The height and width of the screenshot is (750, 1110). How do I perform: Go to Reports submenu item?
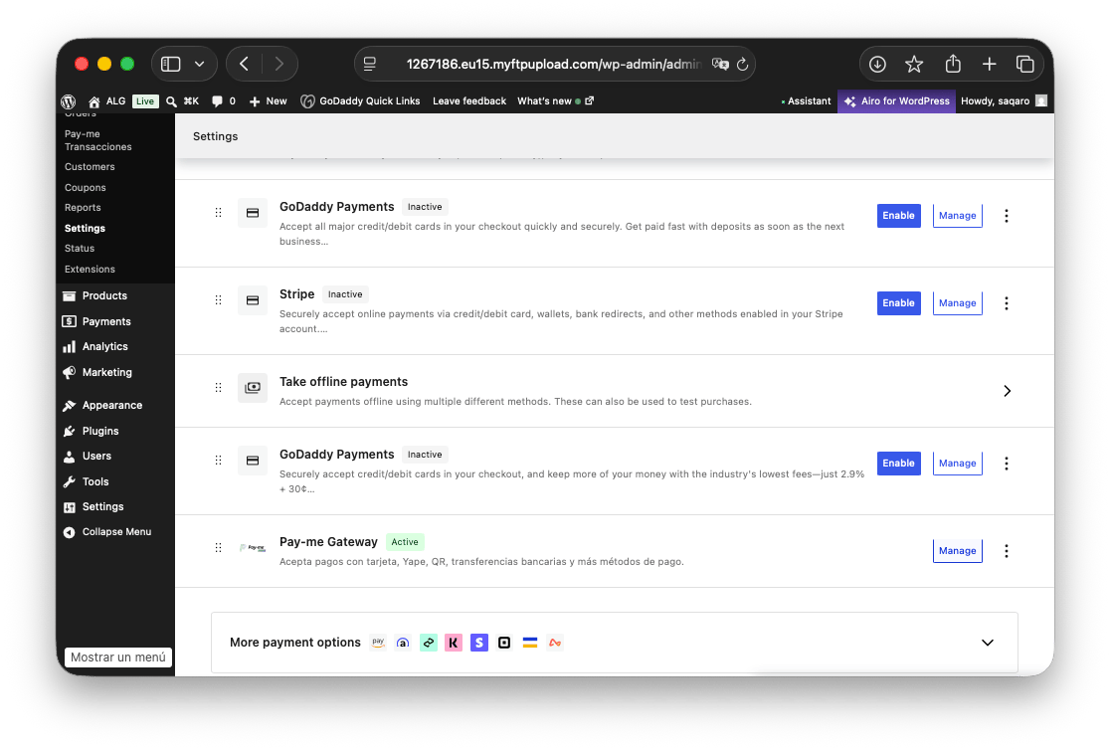click(x=83, y=208)
